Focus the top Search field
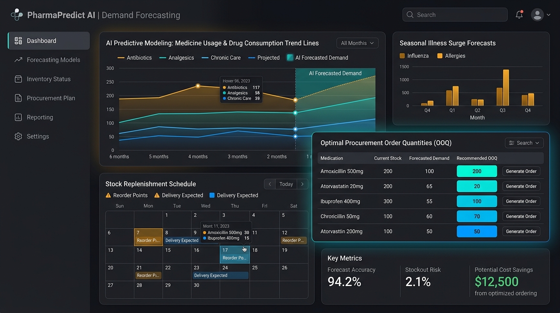This screenshot has width=560, height=313. click(455, 15)
